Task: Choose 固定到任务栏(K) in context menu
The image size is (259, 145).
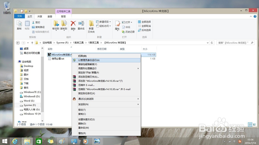Action: coord(106,93)
